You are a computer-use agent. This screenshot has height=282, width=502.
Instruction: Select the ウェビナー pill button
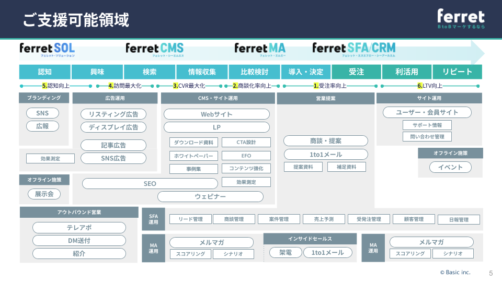(210, 197)
